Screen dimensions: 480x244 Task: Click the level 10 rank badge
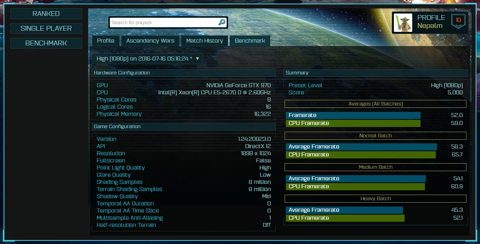(x=458, y=21)
